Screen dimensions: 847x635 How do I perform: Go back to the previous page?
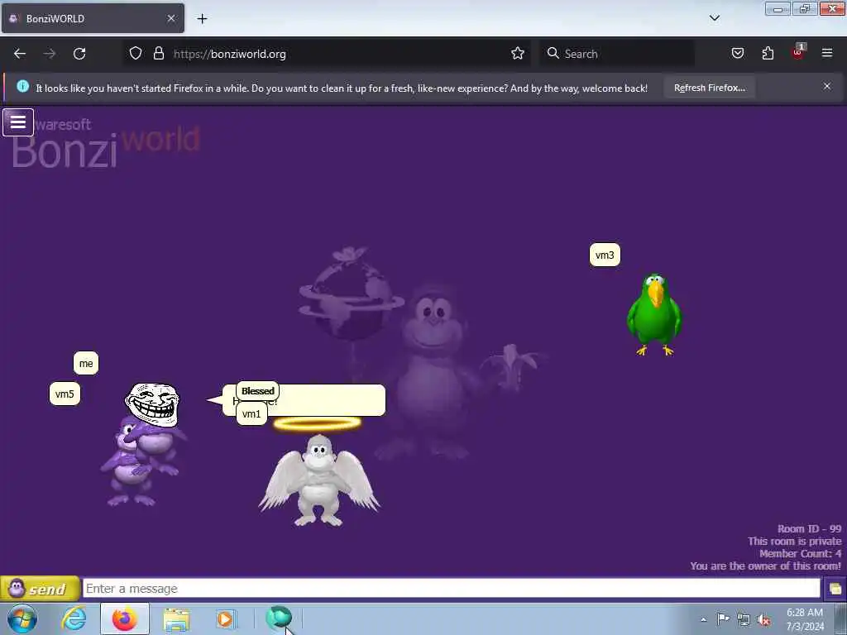pyautogui.click(x=20, y=54)
